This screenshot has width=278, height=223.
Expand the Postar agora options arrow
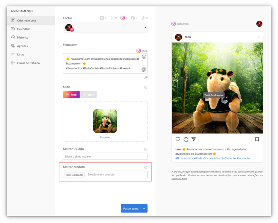pos(144,208)
